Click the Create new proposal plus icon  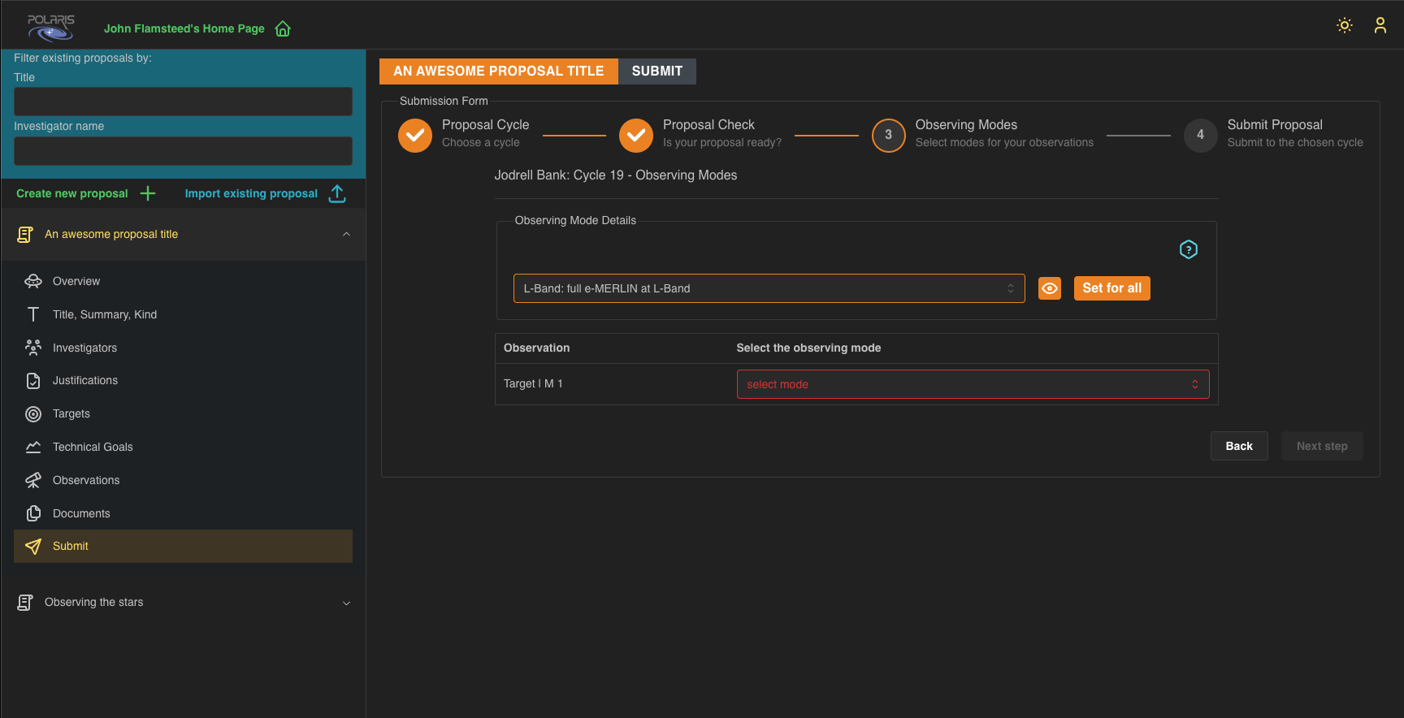coord(148,193)
